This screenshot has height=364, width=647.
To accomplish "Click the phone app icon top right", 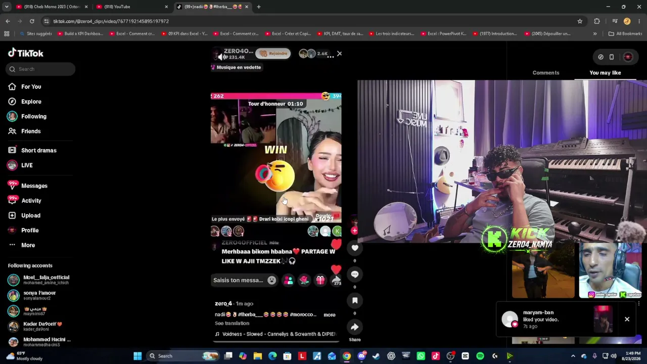I will point(612,57).
